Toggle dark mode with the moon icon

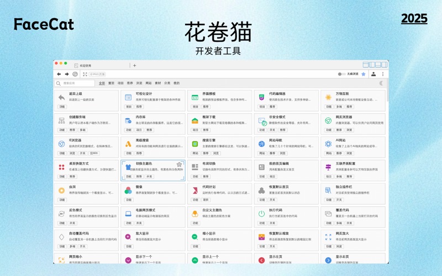click(x=381, y=83)
